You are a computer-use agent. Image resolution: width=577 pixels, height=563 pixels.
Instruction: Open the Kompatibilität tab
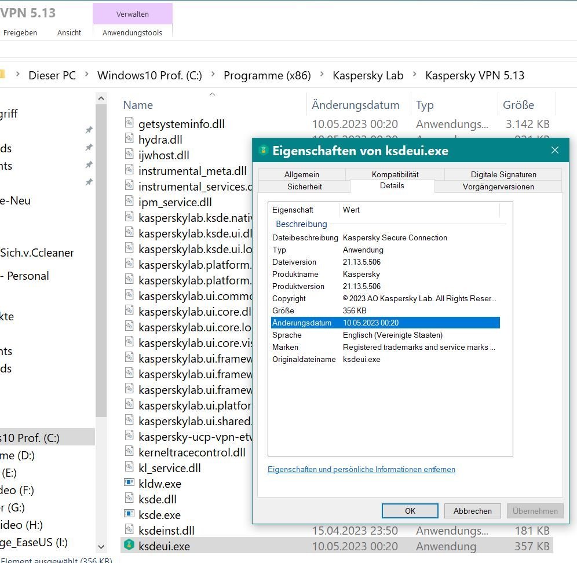coord(395,174)
